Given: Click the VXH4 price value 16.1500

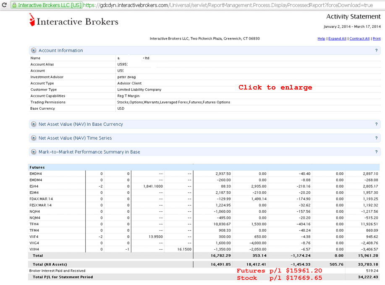Looking at the screenshot, I should 184,249.
